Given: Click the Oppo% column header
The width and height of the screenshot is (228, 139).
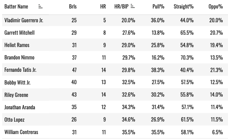Looking at the screenshot, I should 216,6.
